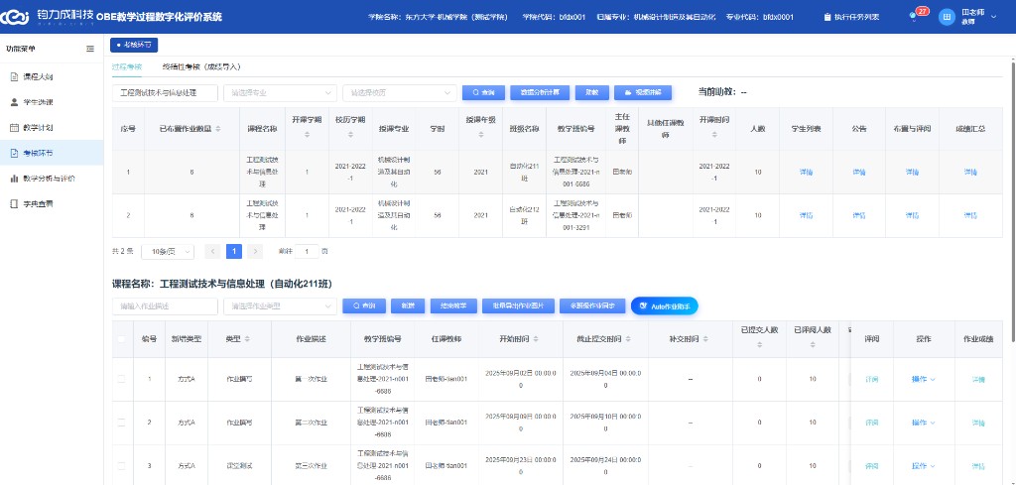Go to next page arrow
1016x485 pixels.
click(255, 251)
